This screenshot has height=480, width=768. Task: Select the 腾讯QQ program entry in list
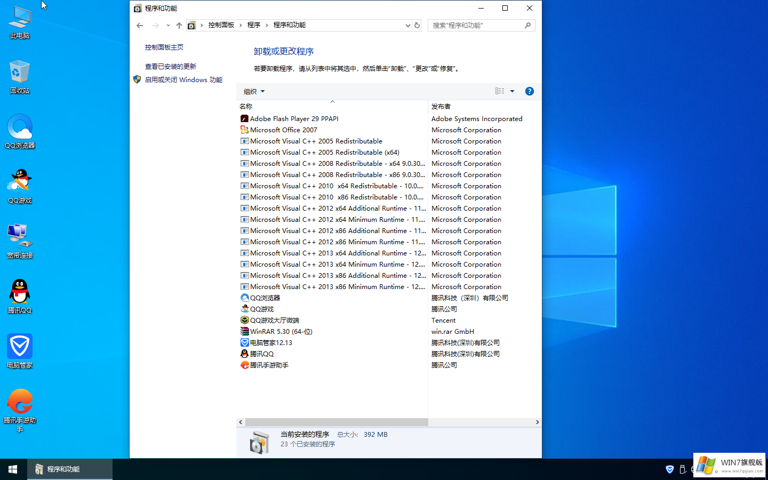tap(262, 354)
